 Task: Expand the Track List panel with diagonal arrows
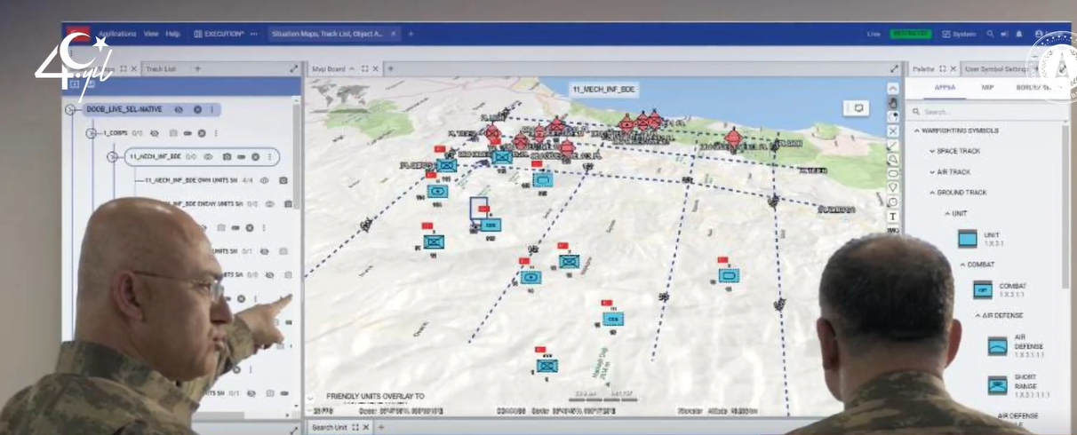(x=294, y=68)
